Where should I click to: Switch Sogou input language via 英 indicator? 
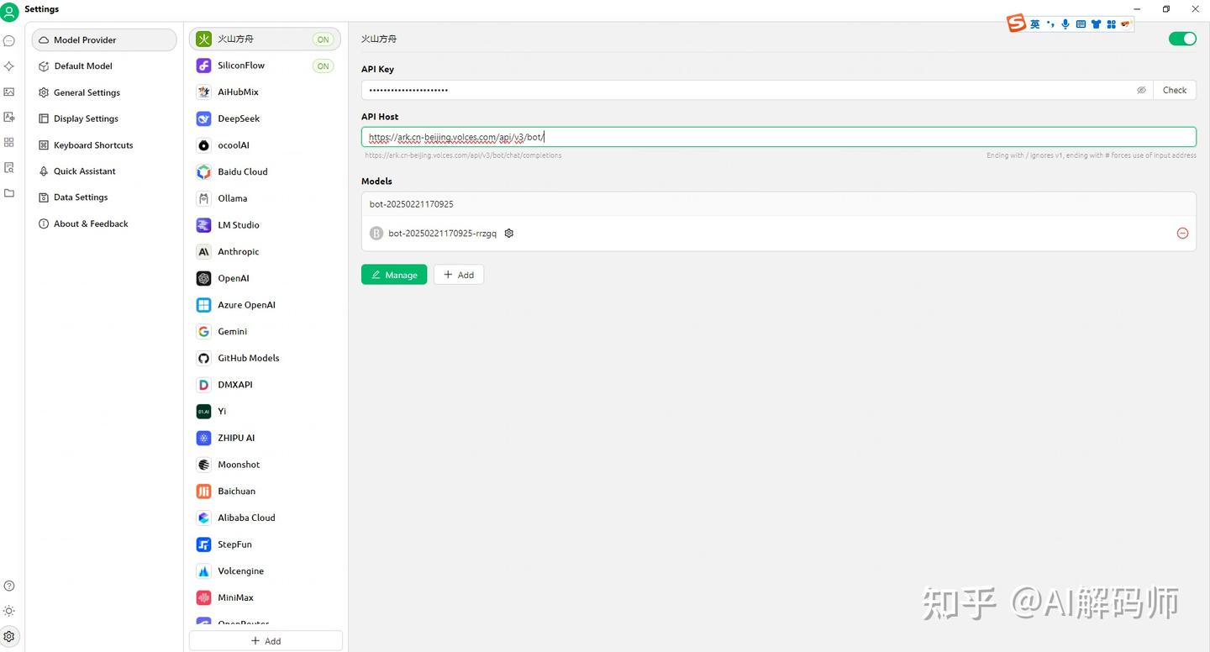click(x=1035, y=24)
